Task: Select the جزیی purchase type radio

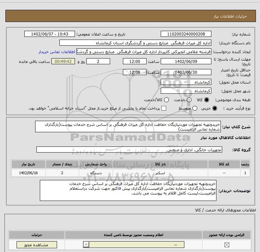Action: pos(214,108)
